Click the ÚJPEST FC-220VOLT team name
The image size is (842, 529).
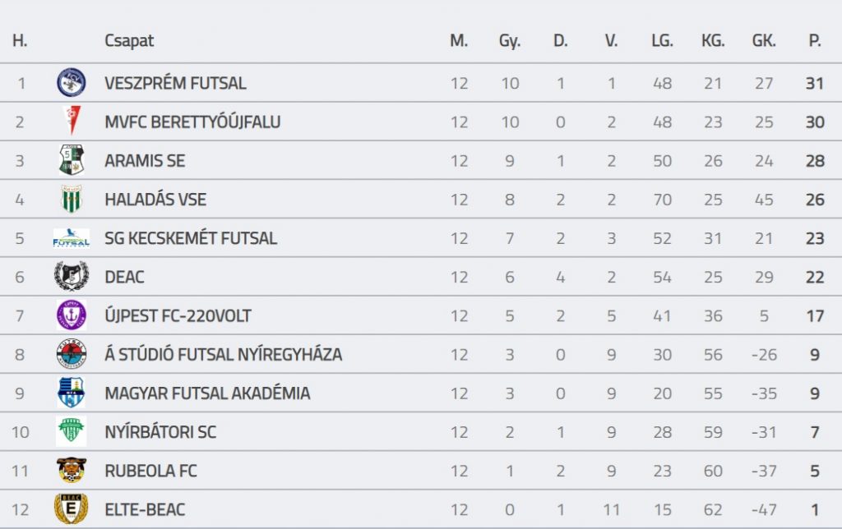[178, 316]
